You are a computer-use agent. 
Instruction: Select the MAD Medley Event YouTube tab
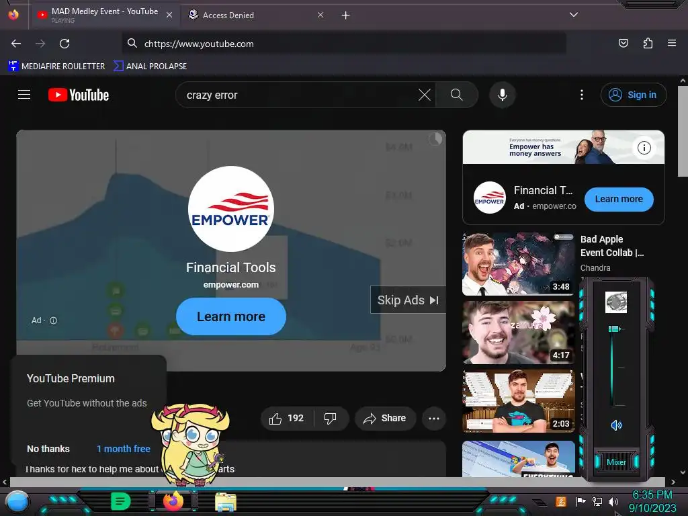[x=104, y=15]
